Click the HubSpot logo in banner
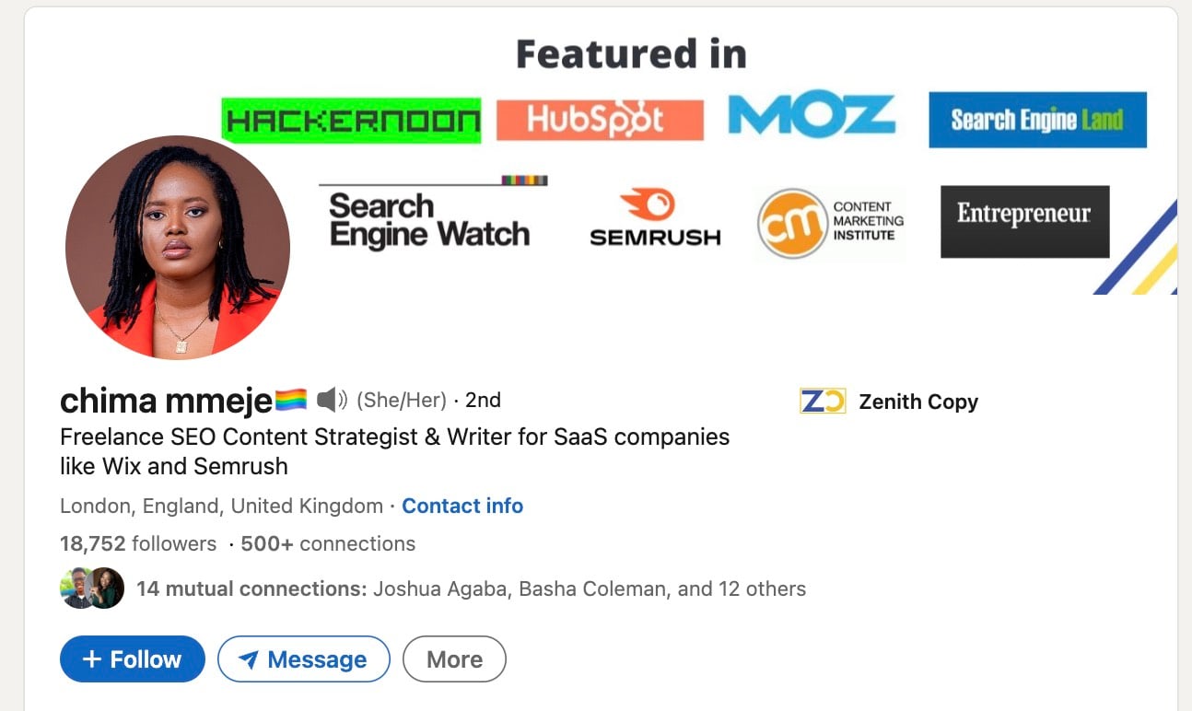 600,120
